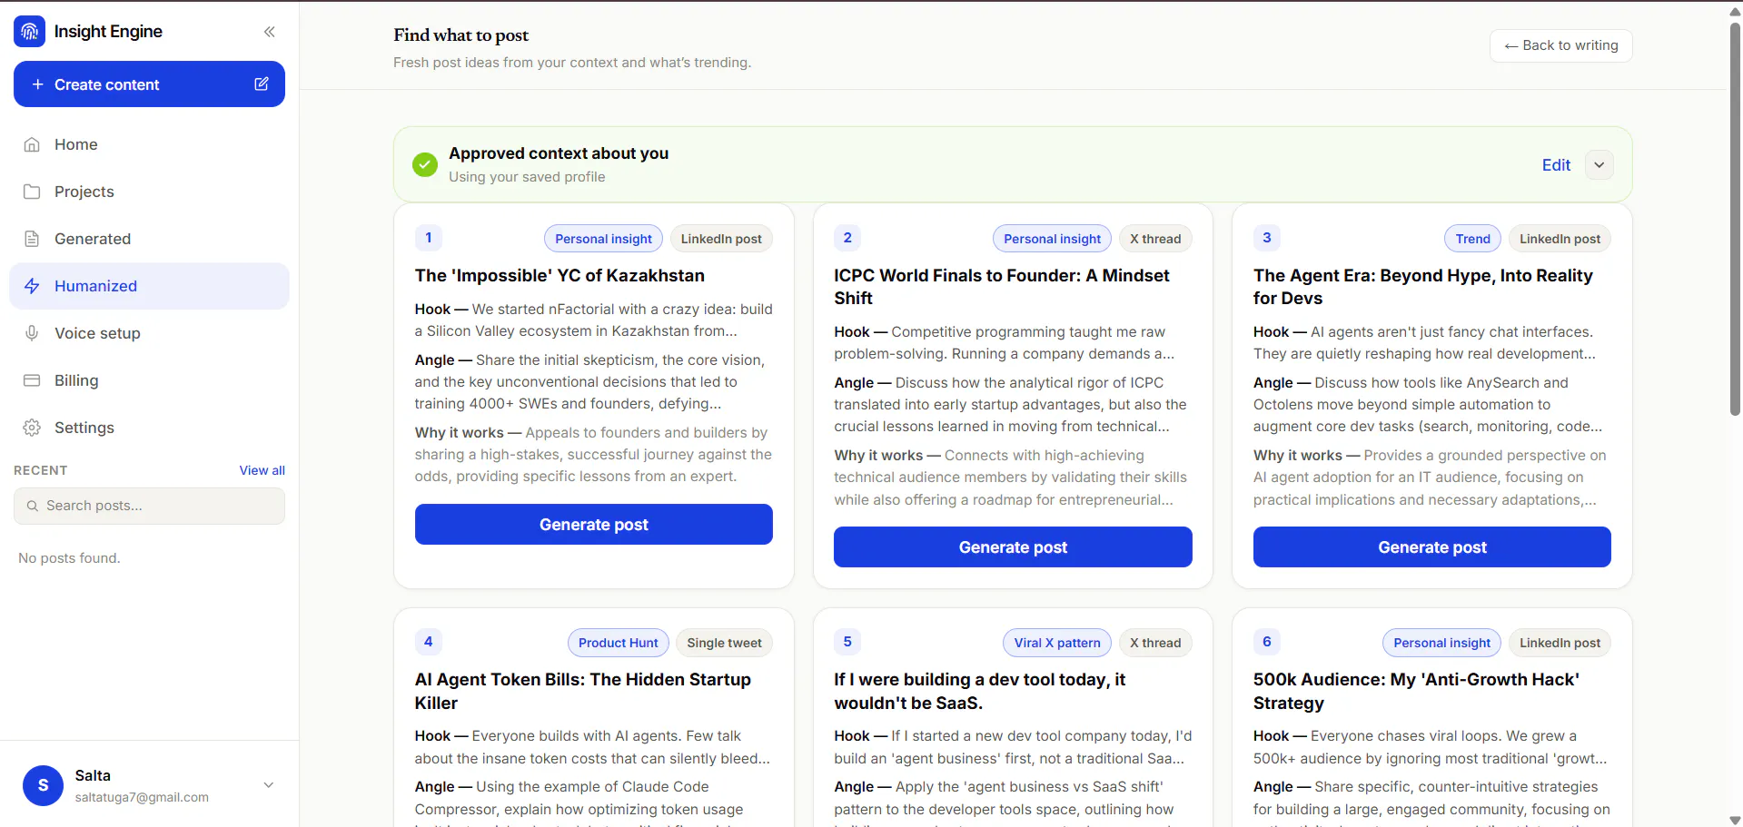This screenshot has height=827, width=1743.
Task: Click the page vertical scrollbar
Action: point(1735,218)
